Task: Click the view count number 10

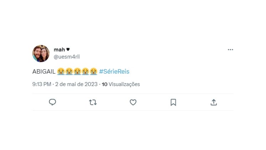Action: pos(105,85)
